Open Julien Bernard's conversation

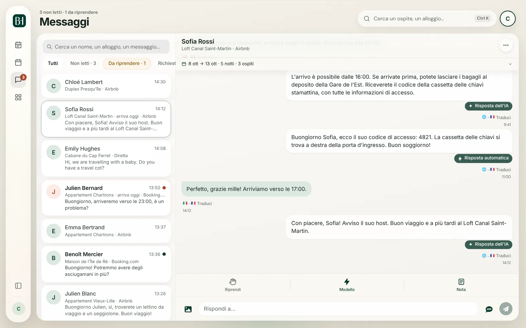click(106, 198)
